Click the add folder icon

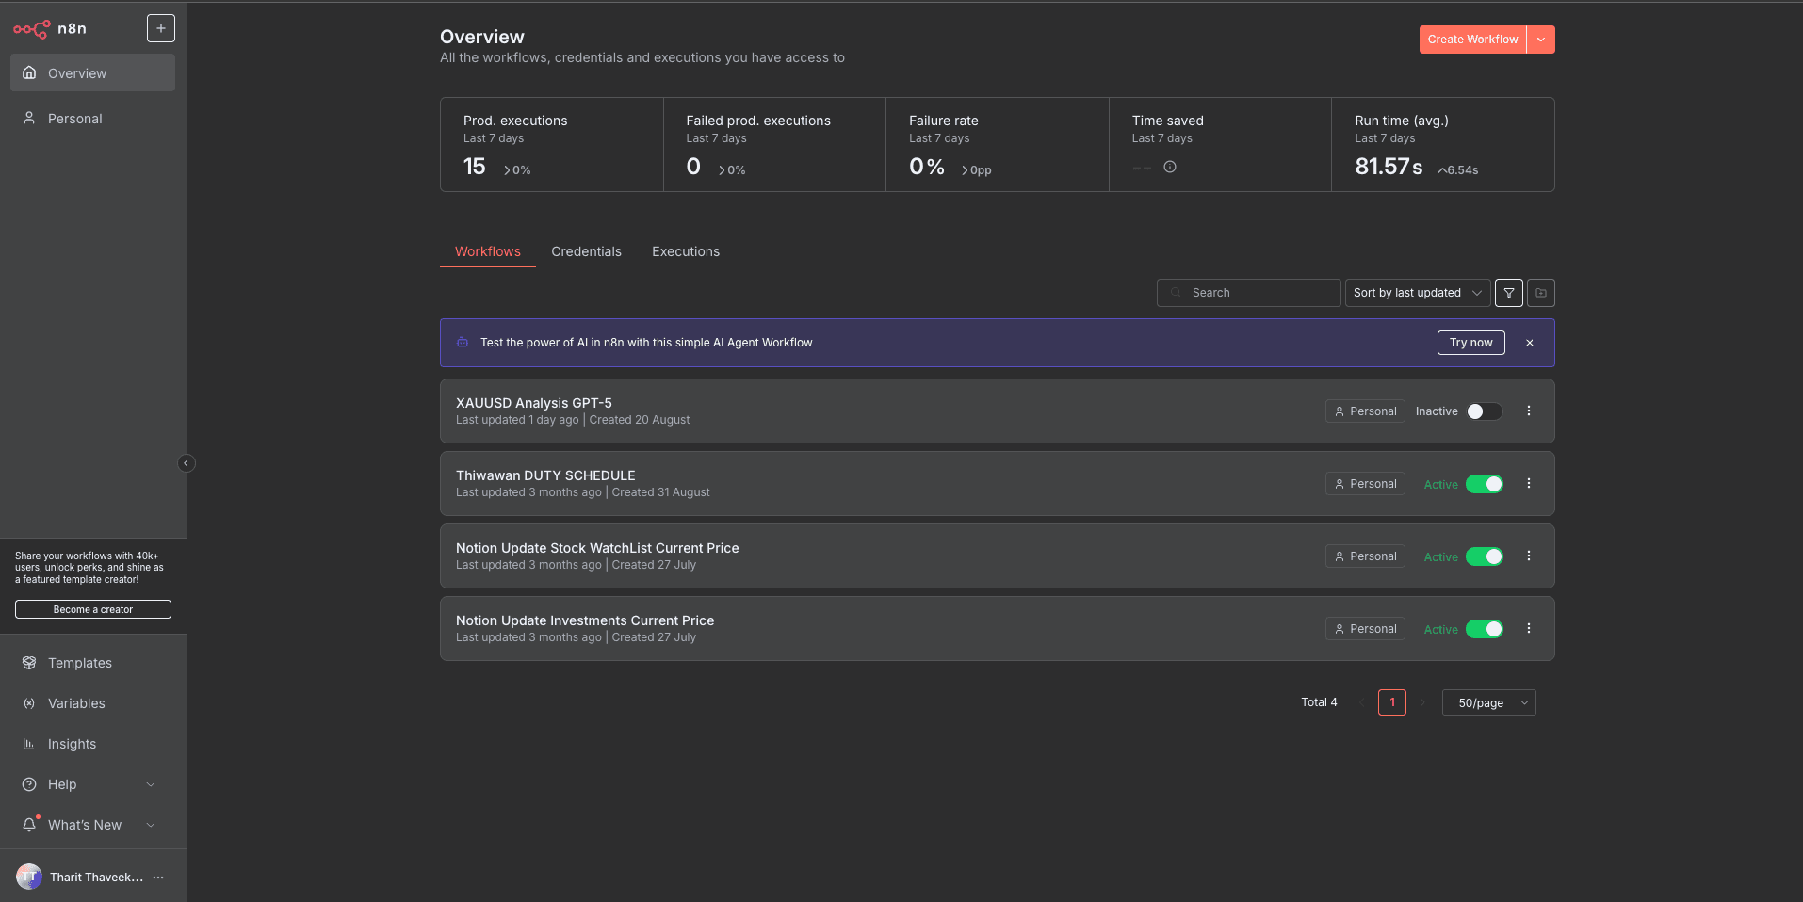1541,293
